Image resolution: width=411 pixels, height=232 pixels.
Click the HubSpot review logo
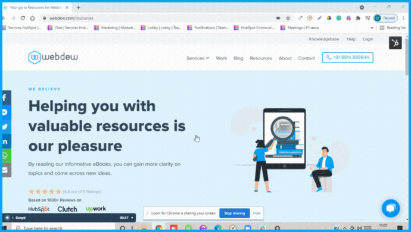pos(39,209)
